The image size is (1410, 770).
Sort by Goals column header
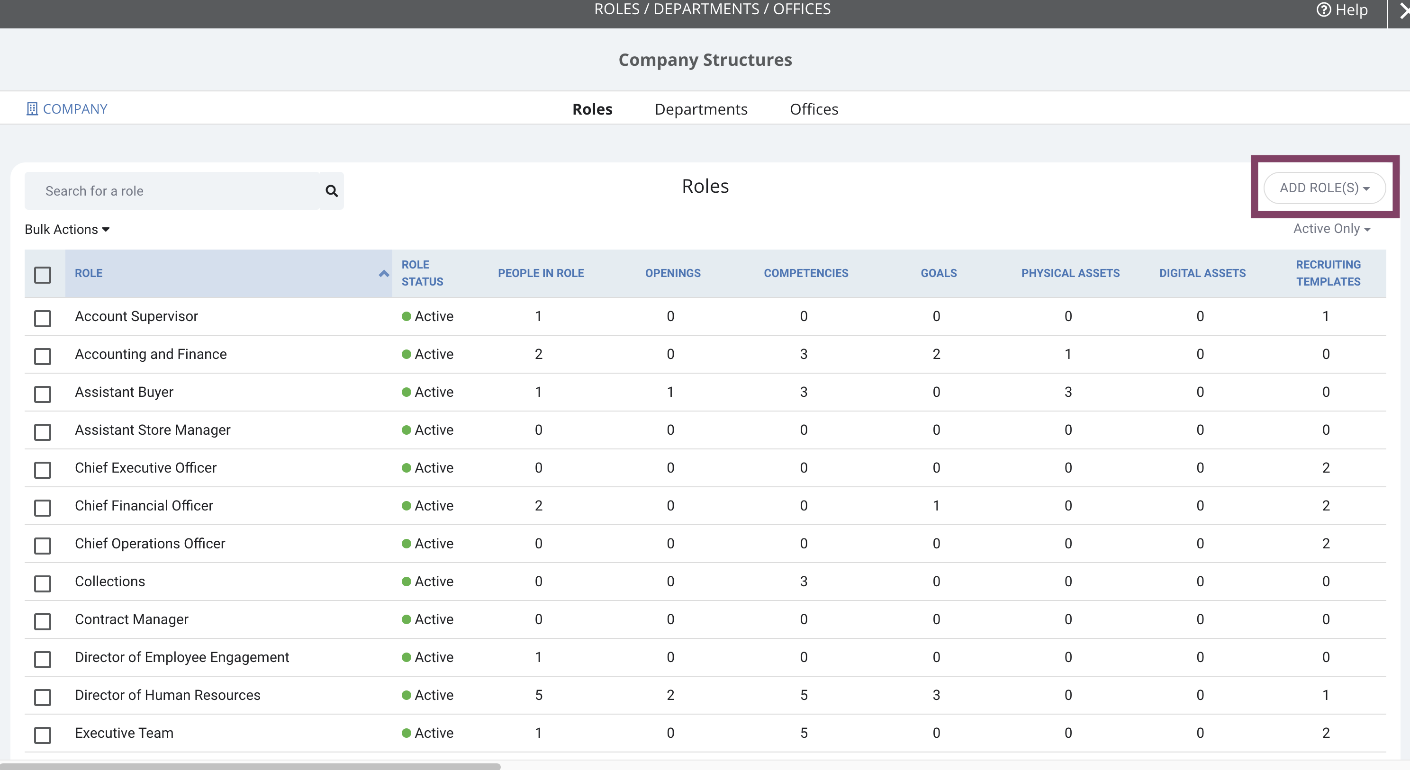[x=939, y=273]
